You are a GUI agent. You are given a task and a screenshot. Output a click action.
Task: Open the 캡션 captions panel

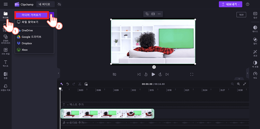tap(255, 15)
